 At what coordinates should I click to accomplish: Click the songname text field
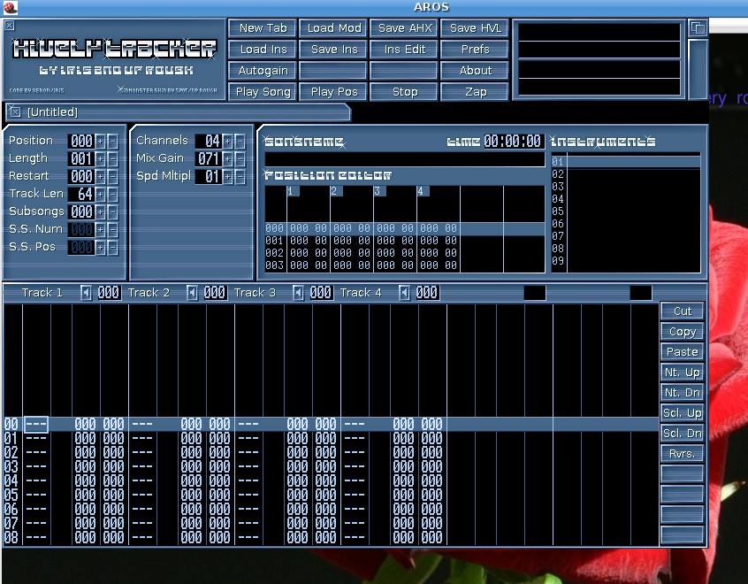pyautogui.click(x=404, y=159)
